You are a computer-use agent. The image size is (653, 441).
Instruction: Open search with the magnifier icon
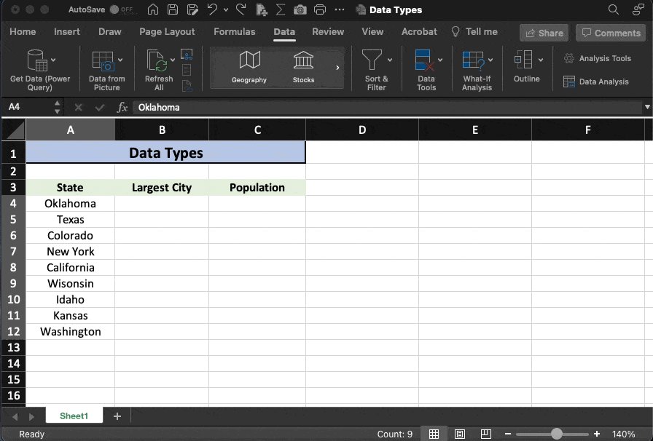coord(613,9)
